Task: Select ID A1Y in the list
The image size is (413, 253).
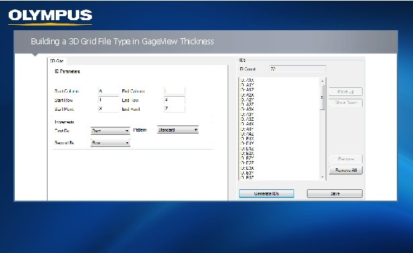Action: tap(247, 85)
